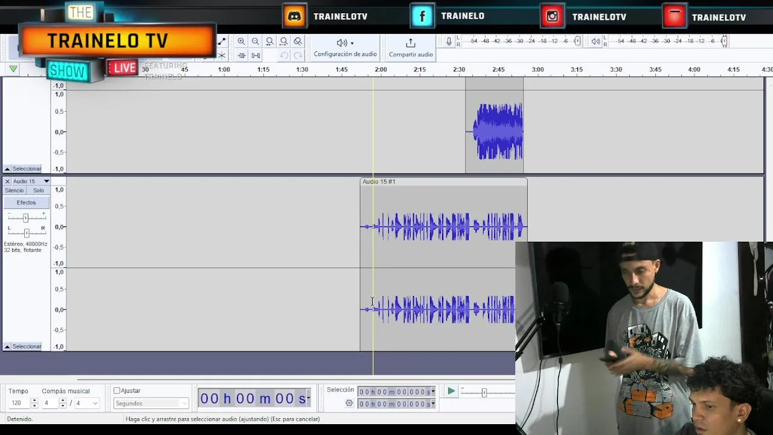Open Instagram TRAINELOTV overlay icon
The width and height of the screenshot is (773, 435).
point(552,16)
